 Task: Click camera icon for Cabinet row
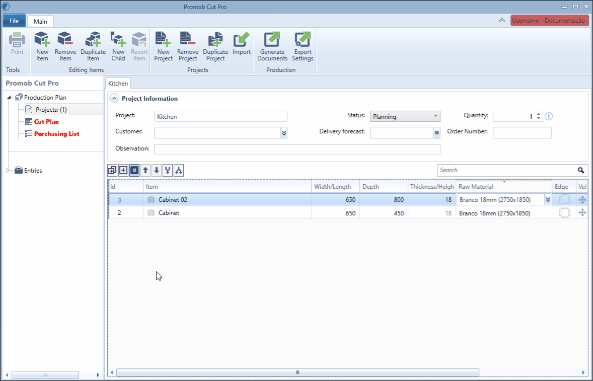tap(151, 213)
